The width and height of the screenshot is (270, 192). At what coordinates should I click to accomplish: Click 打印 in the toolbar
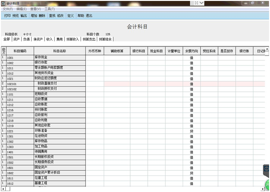tap(8, 16)
